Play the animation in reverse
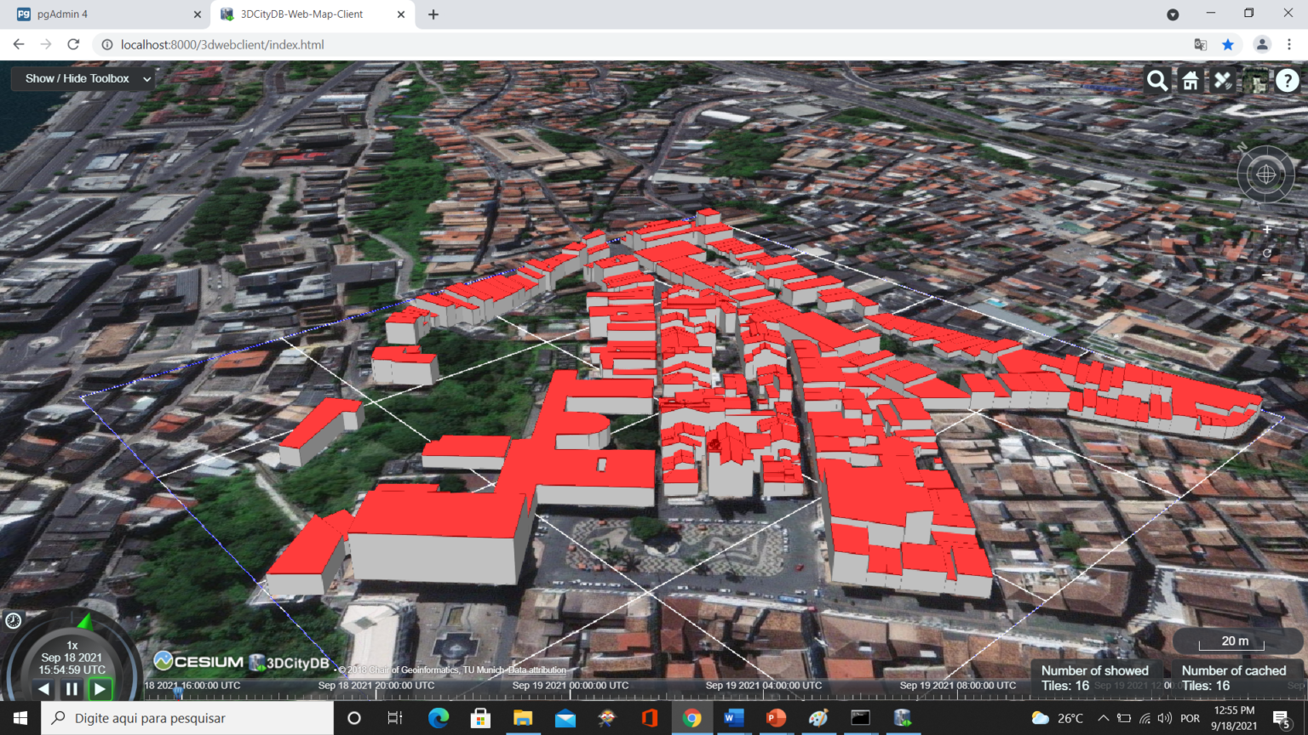 (x=44, y=689)
